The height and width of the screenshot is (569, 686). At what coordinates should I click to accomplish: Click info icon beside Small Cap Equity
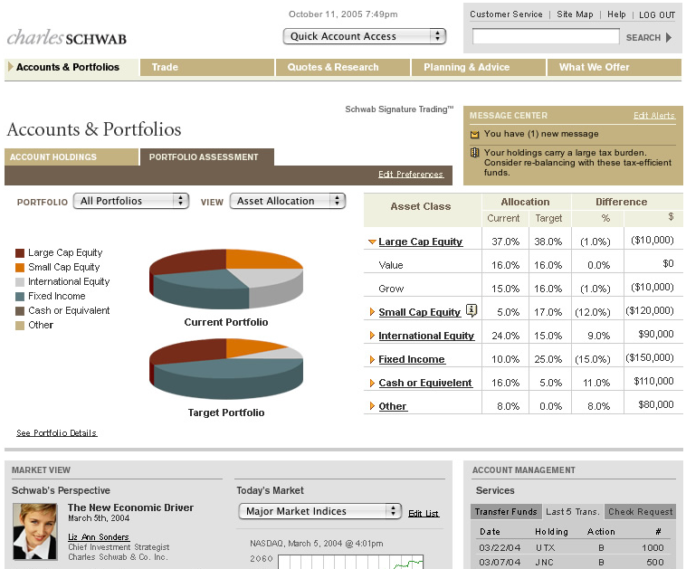click(472, 310)
